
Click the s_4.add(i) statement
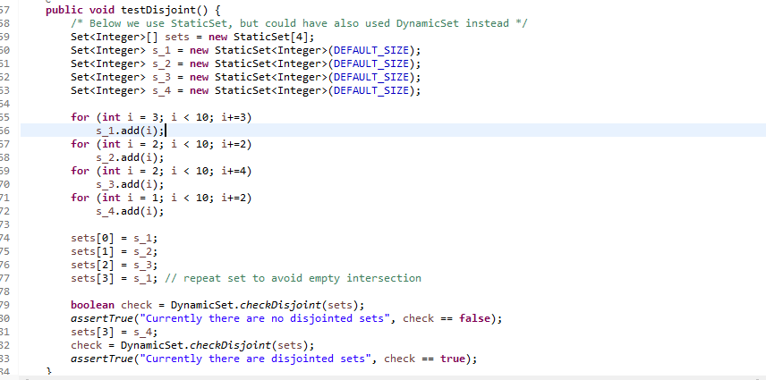130,211
